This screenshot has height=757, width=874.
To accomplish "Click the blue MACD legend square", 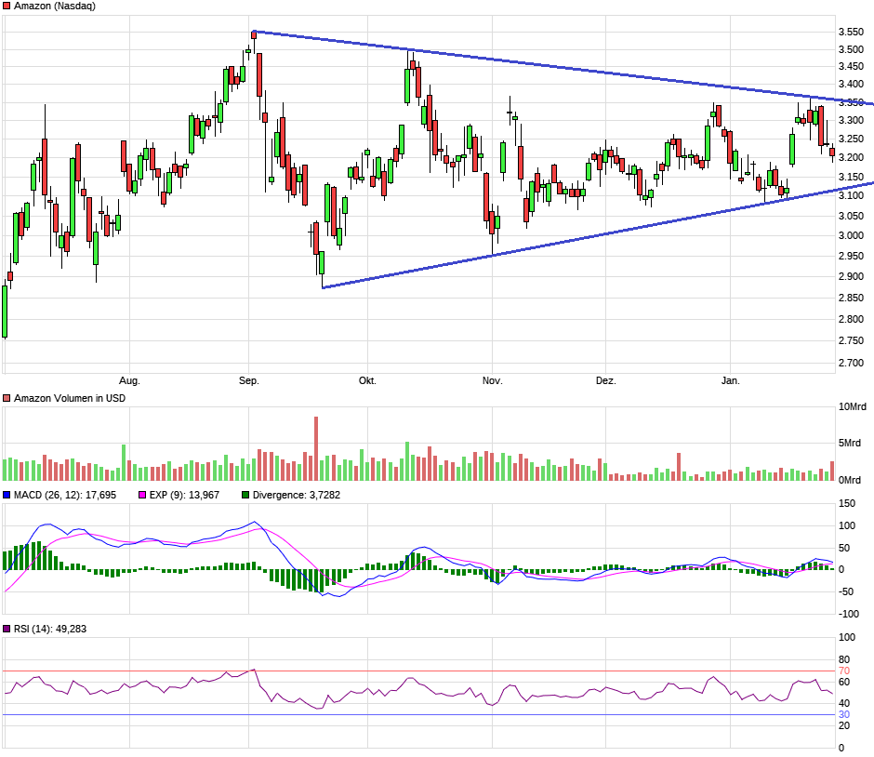I will tap(7, 495).
